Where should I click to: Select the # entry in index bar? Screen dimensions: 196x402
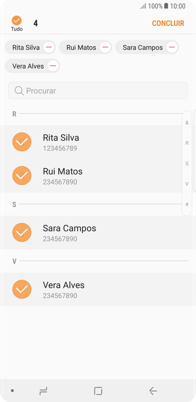(187, 204)
